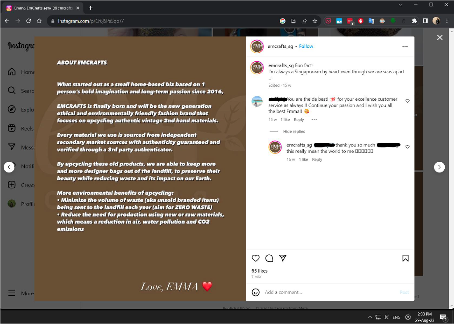
Task: Go to next post arrow
Action: (439, 167)
